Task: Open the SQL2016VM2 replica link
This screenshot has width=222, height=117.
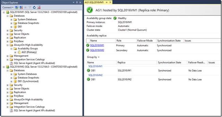Action: (x=97, y=50)
